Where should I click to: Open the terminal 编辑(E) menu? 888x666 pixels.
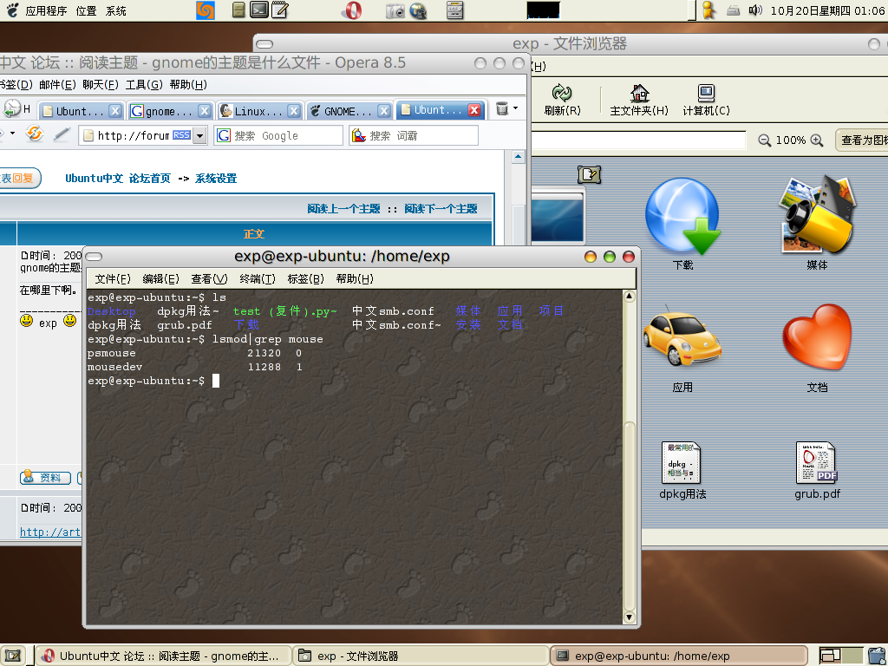pyautogui.click(x=160, y=278)
